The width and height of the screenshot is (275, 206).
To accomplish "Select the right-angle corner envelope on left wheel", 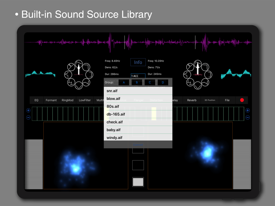I will tap(86, 67).
